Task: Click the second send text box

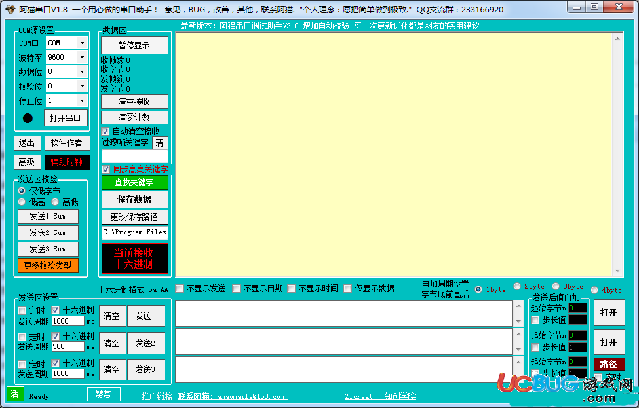Action: 343,342
